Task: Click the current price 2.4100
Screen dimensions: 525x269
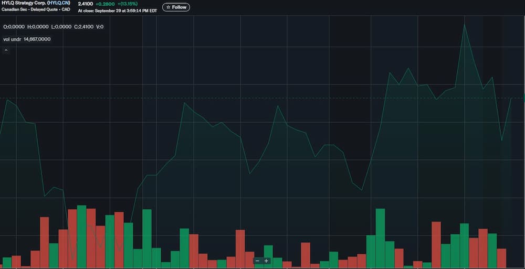Action: 85,4
